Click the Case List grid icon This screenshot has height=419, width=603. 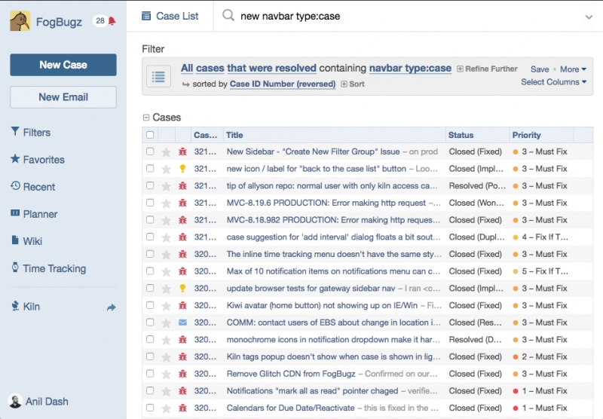(146, 16)
